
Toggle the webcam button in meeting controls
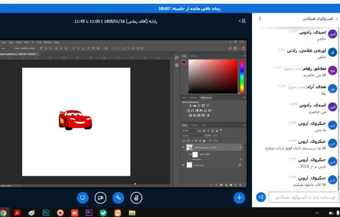tap(100, 198)
